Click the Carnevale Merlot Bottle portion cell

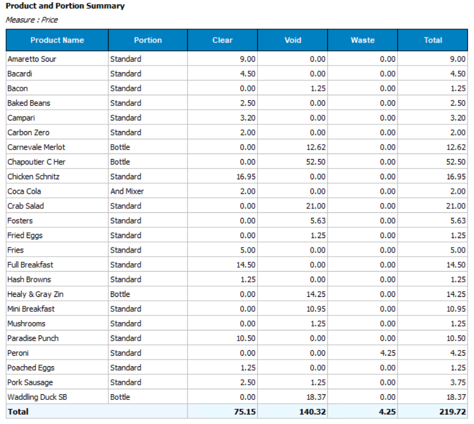click(x=120, y=147)
